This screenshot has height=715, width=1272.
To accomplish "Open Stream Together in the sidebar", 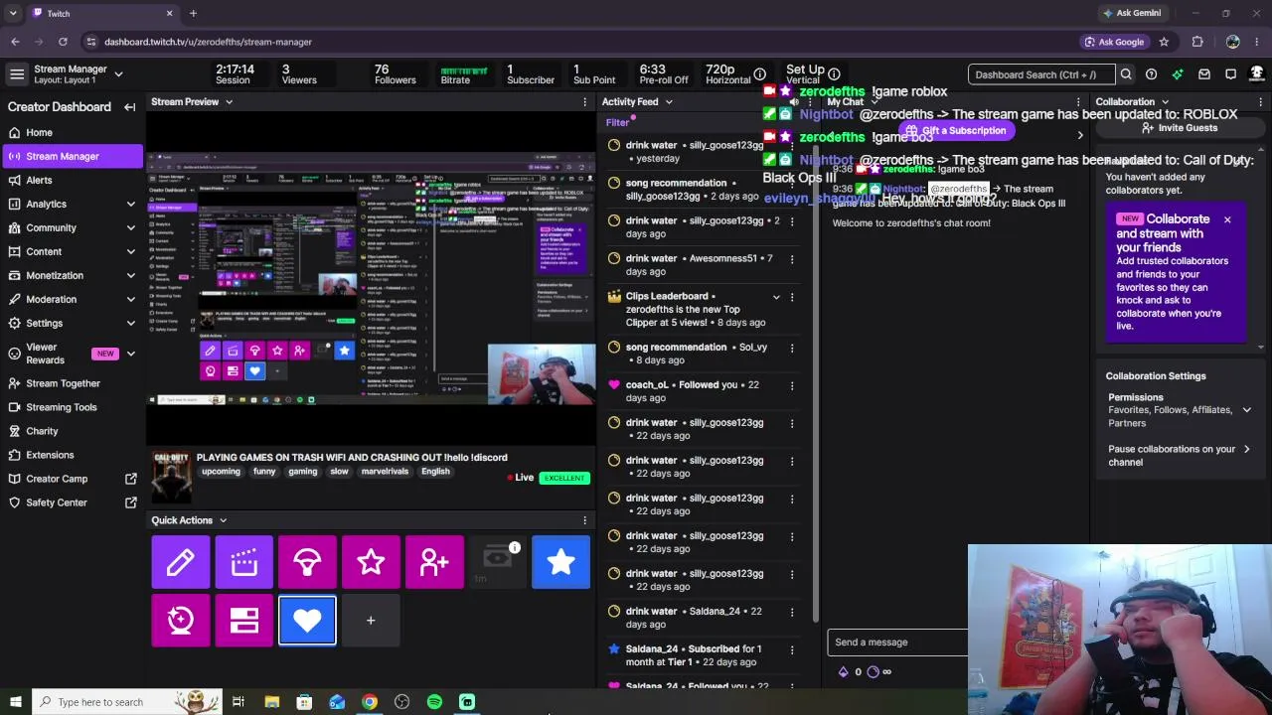I will click(x=72, y=383).
